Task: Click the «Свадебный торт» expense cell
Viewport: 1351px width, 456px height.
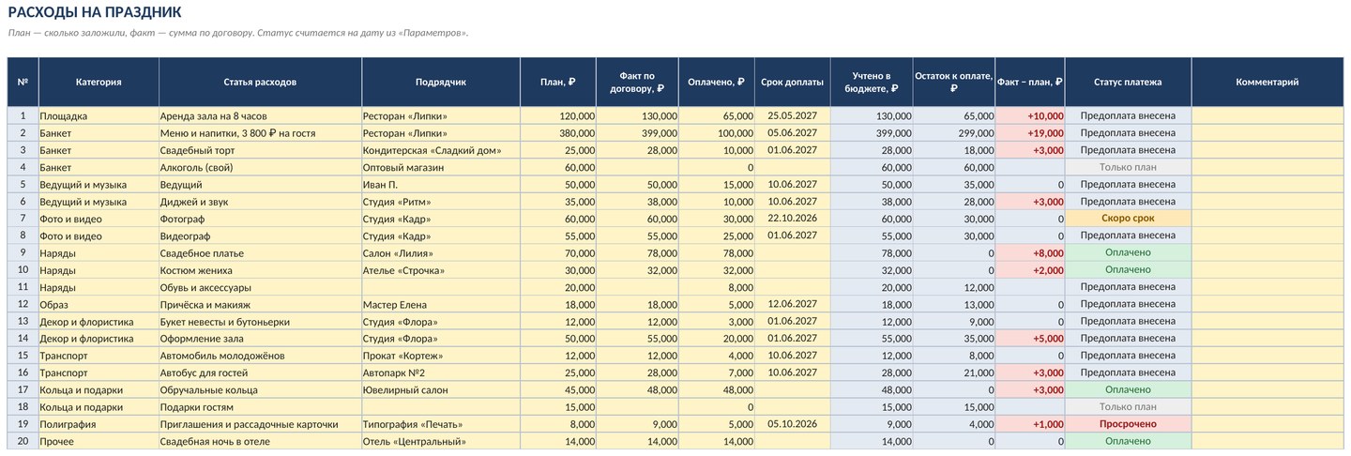Action: (x=260, y=150)
